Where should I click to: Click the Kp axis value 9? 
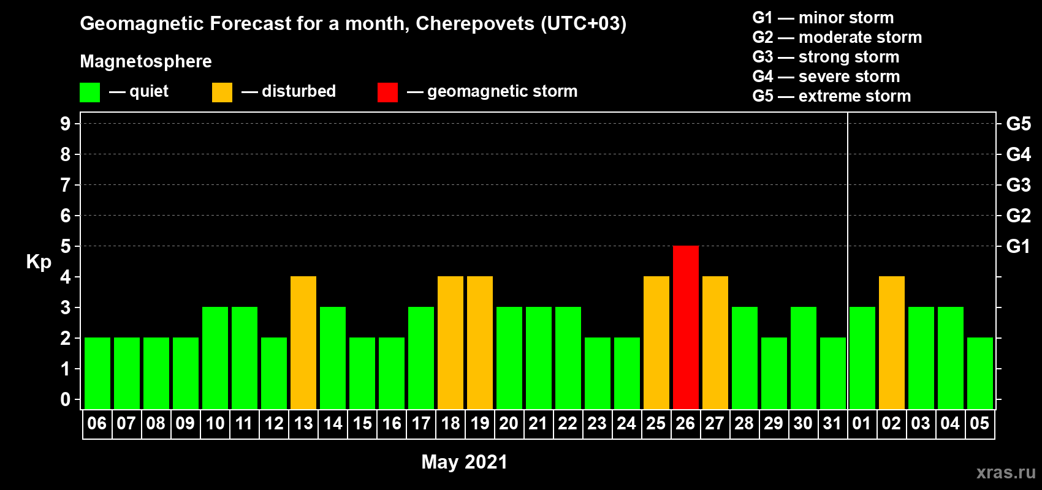tap(66, 124)
